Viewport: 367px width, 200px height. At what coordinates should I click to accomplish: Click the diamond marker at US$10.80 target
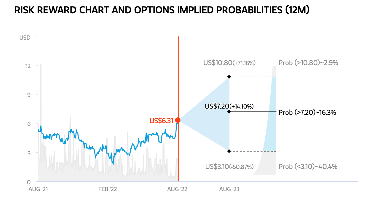[229, 77]
